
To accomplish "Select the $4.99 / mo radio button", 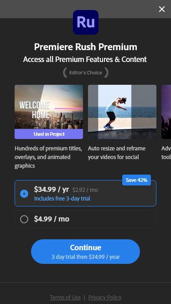I will pos(24,219).
